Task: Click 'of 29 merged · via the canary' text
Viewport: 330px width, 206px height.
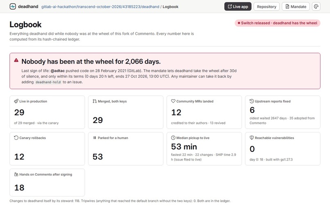Action: [36, 123]
